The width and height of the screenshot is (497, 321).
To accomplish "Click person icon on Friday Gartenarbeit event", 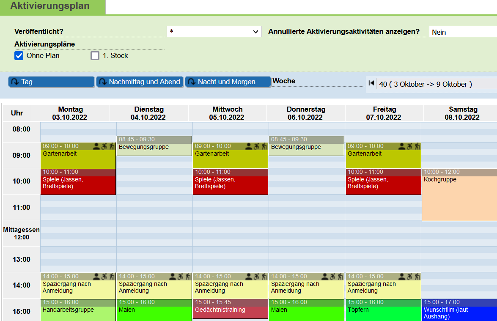I will [x=402, y=146].
